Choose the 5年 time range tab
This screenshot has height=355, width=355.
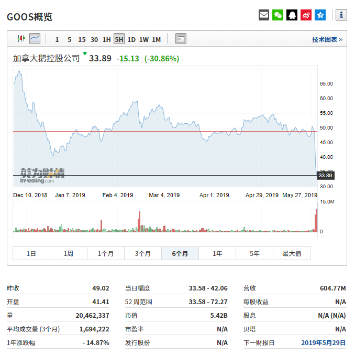(254, 253)
